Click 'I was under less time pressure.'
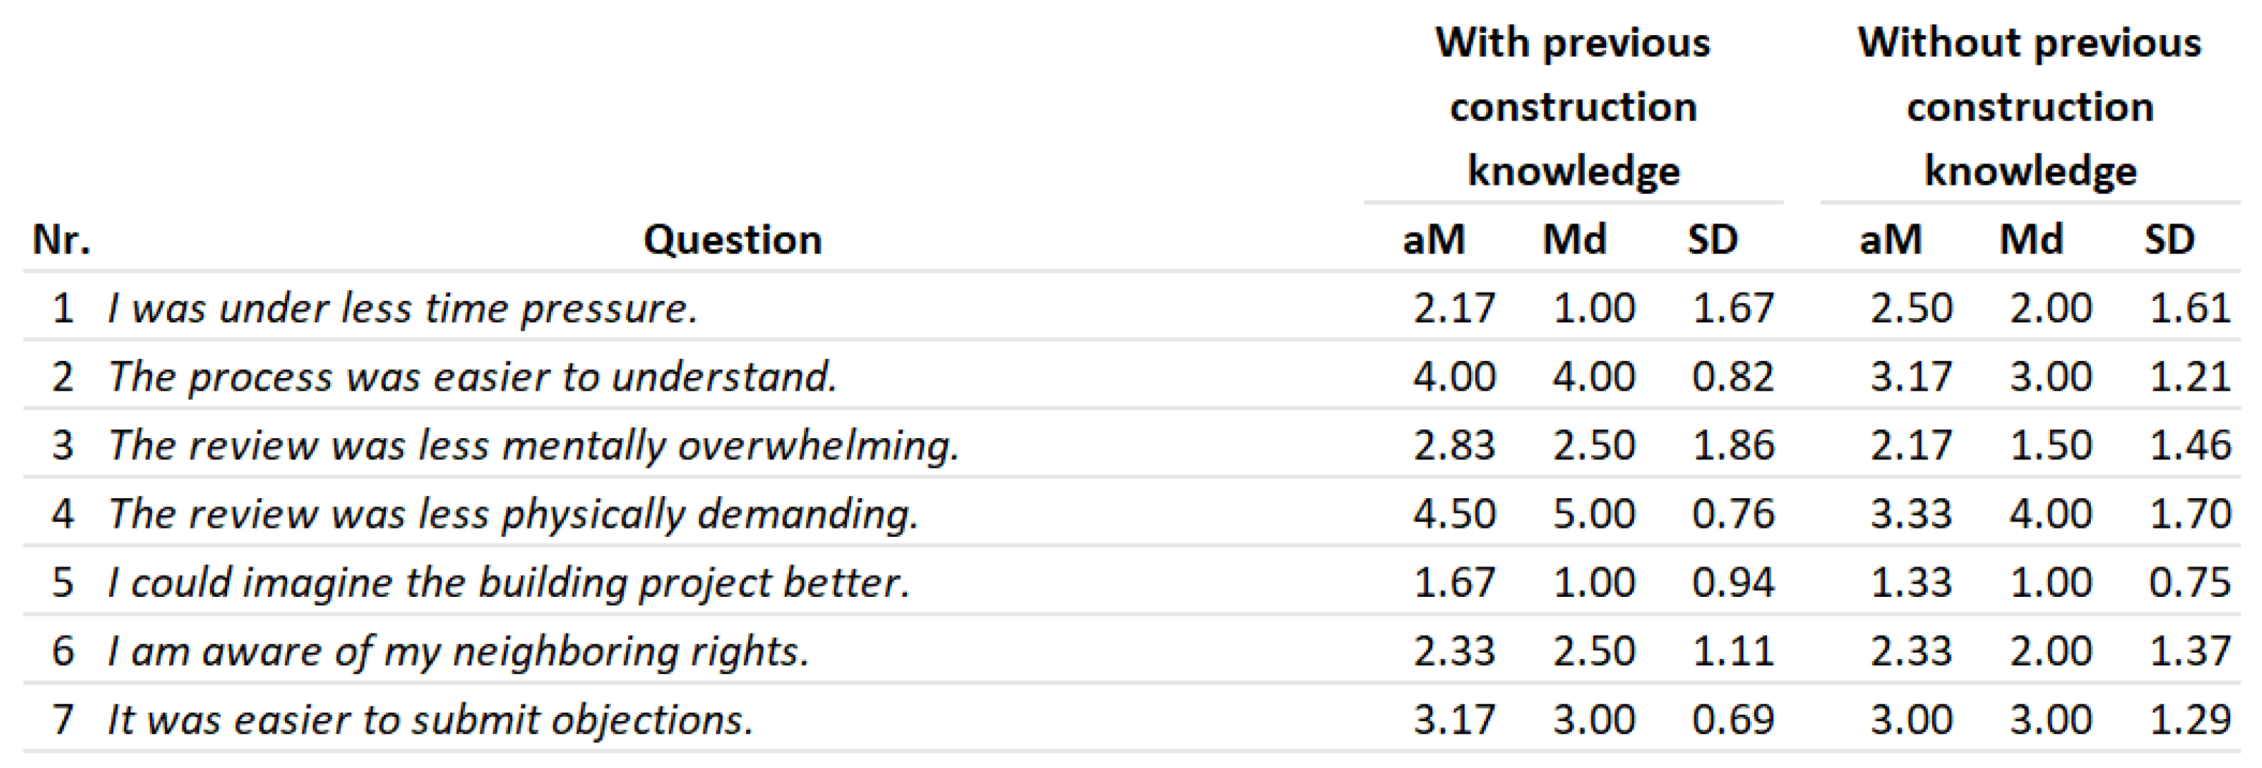This screenshot has width=2262, height=768. click(402, 308)
